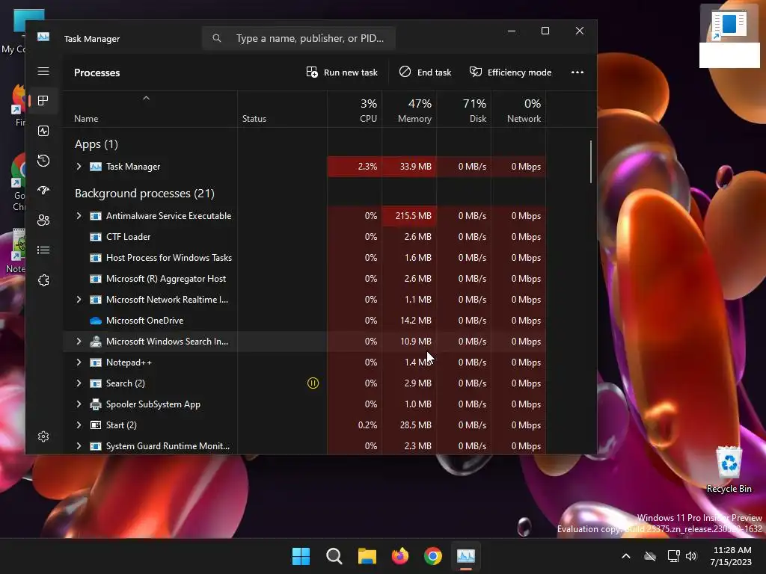Image resolution: width=766 pixels, height=574 pixels.
Task: Expand System Guard Runtime Monitor row
Action: [79, 446]
